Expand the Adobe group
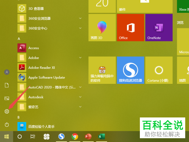The image size is (189, 142). tap(80, 58)
